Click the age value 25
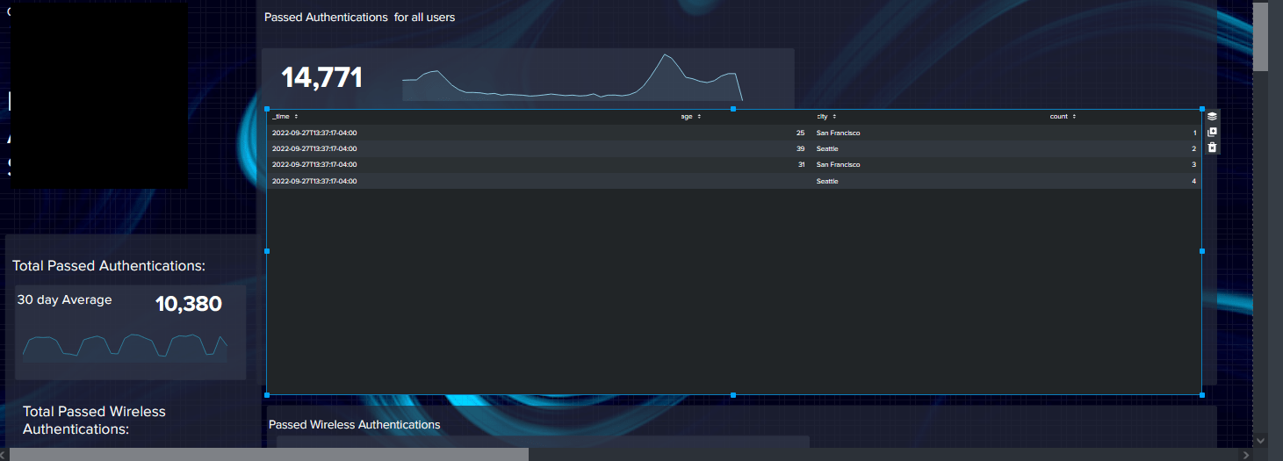 coord(800,133)
